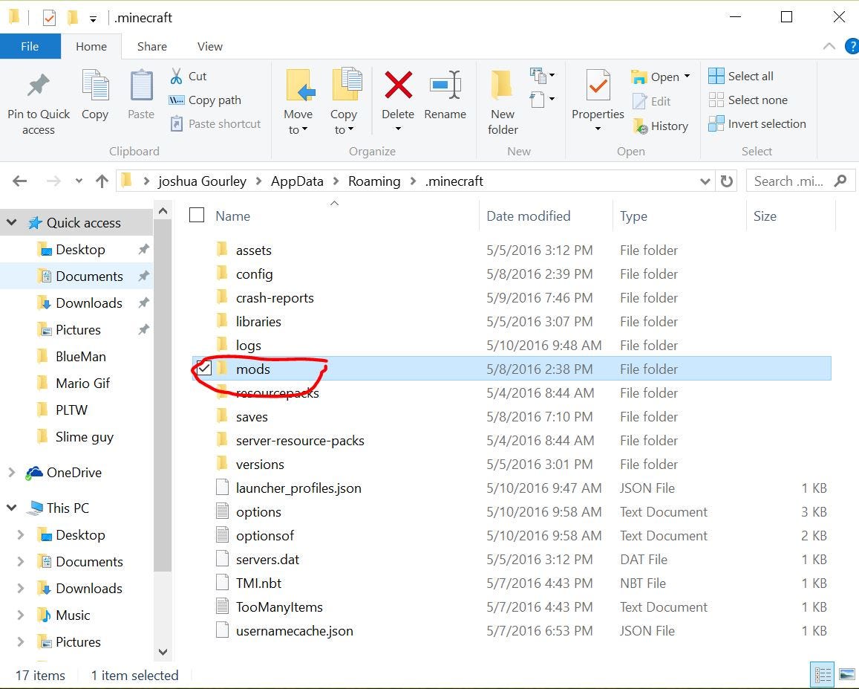
Task: Unpin Downloads from Quick access
Action: point(143,303)
